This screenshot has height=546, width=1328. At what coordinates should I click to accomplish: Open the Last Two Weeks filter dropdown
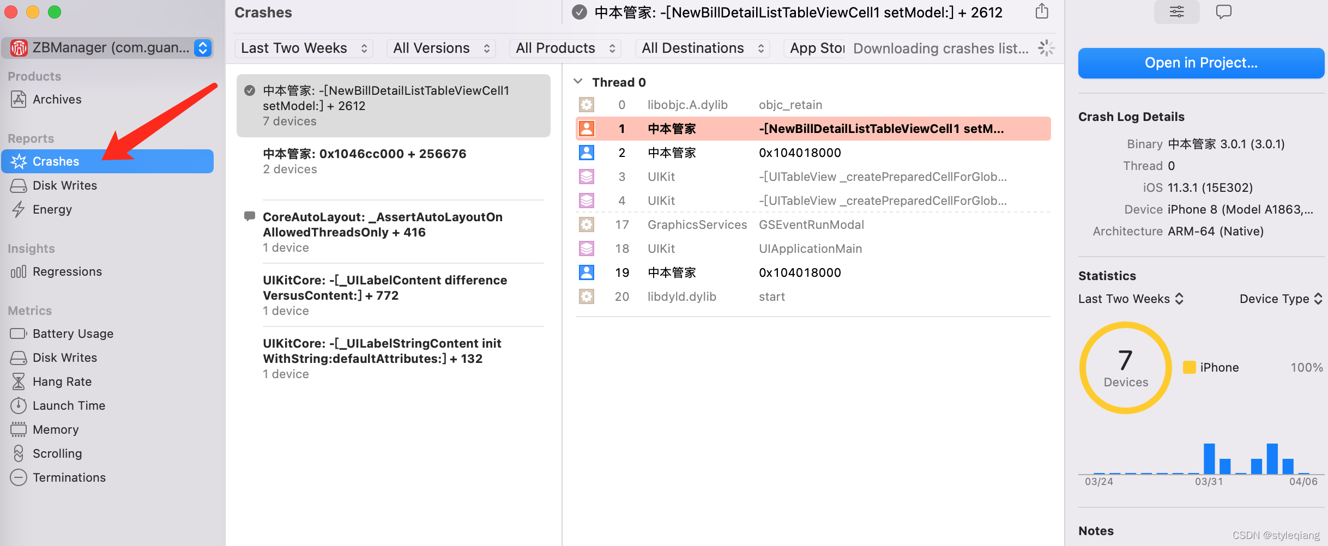(304, 48)
